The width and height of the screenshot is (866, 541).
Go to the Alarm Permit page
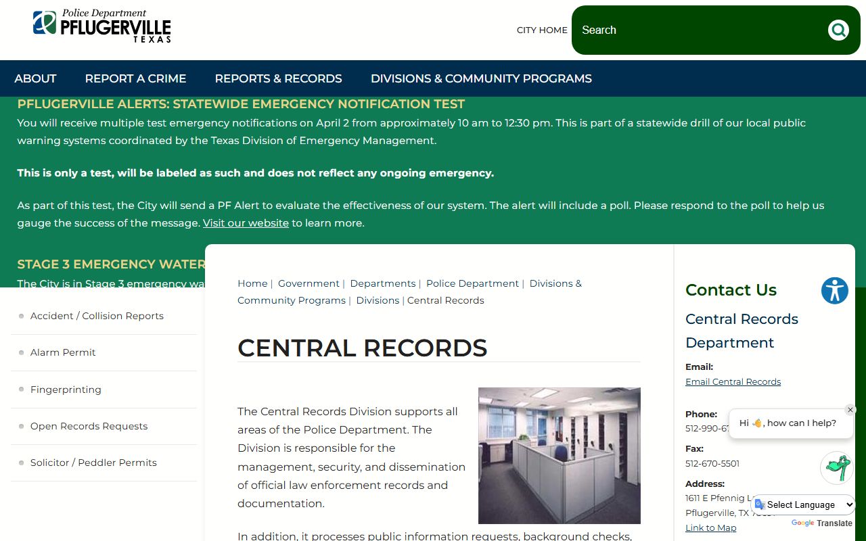click(x=63, y=352)
